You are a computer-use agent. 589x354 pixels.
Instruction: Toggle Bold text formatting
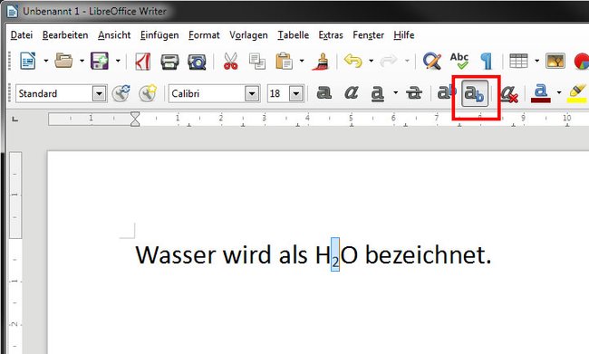pos(323,92)
